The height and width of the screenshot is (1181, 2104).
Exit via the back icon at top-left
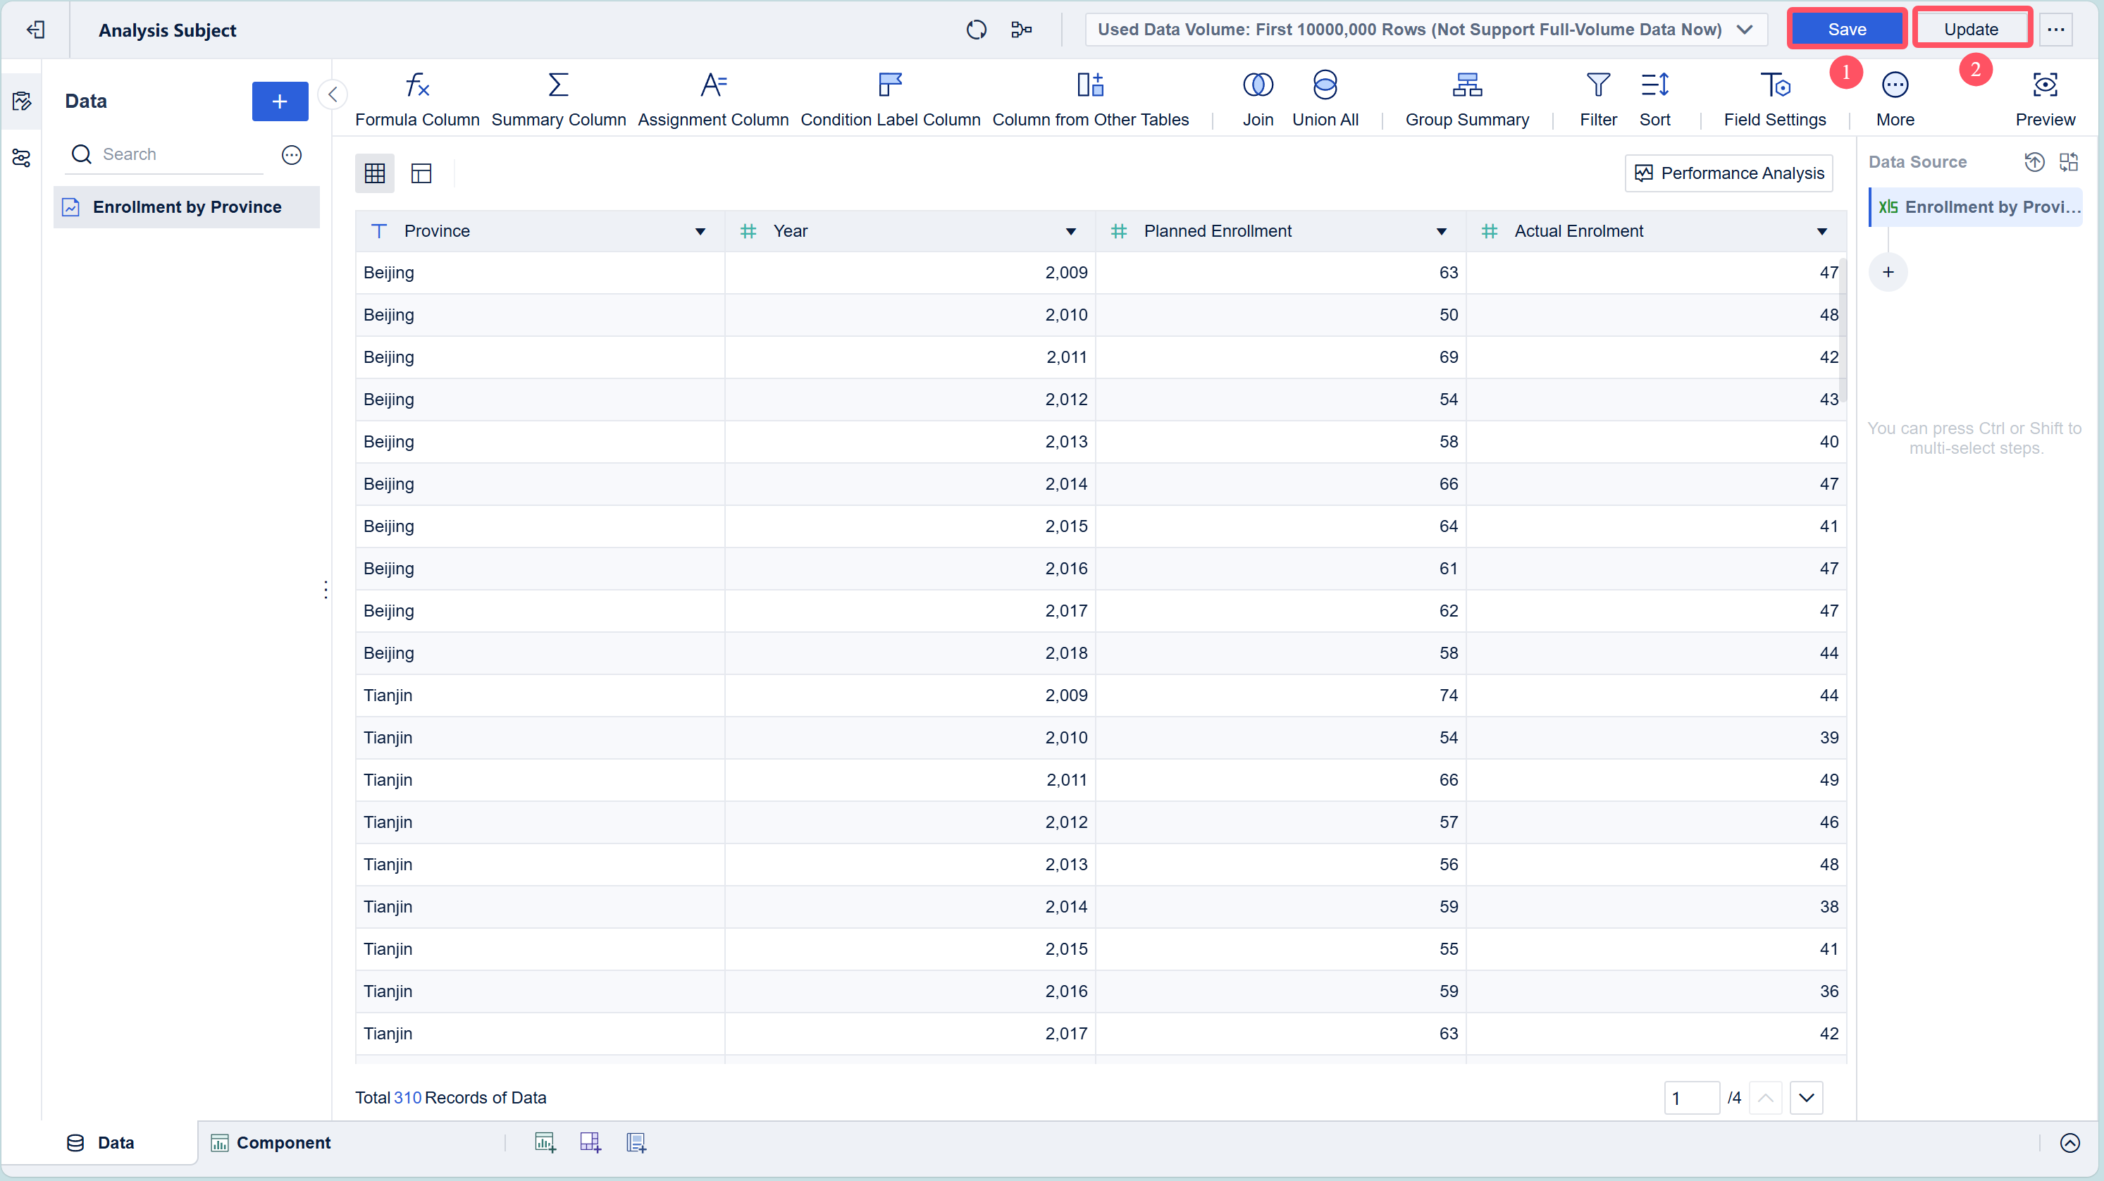(35, 30)
